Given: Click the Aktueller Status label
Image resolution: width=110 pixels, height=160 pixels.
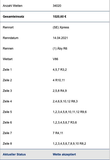Looking at the screenshot, I should pos(14,154).
